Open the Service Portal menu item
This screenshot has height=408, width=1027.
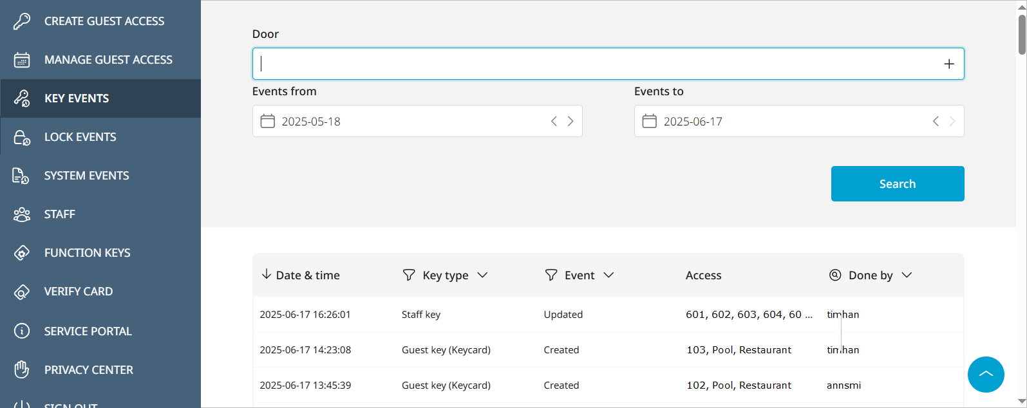[x=88, y=331]
